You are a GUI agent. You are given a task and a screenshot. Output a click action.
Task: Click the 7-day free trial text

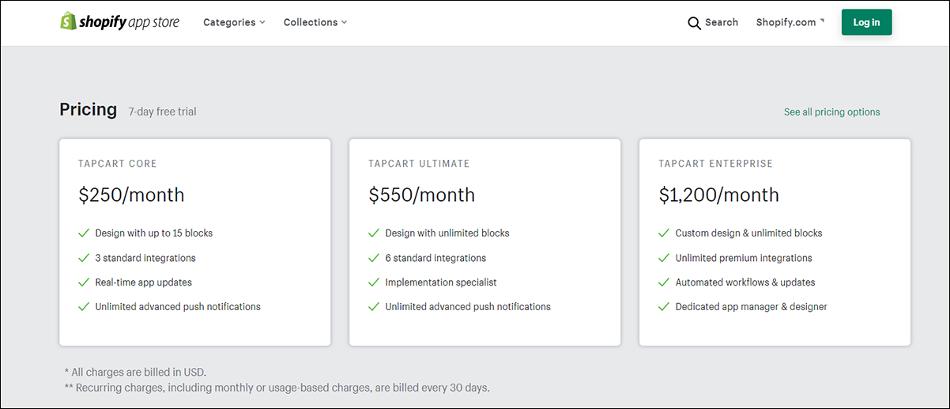click(x=163, y=112)
